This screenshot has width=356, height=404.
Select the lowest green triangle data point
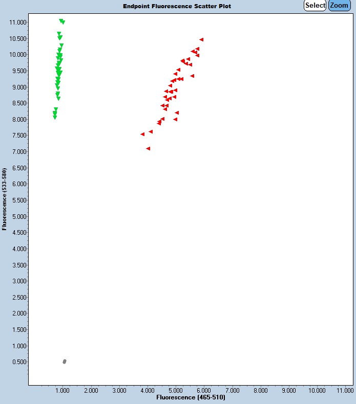(55, 117)
